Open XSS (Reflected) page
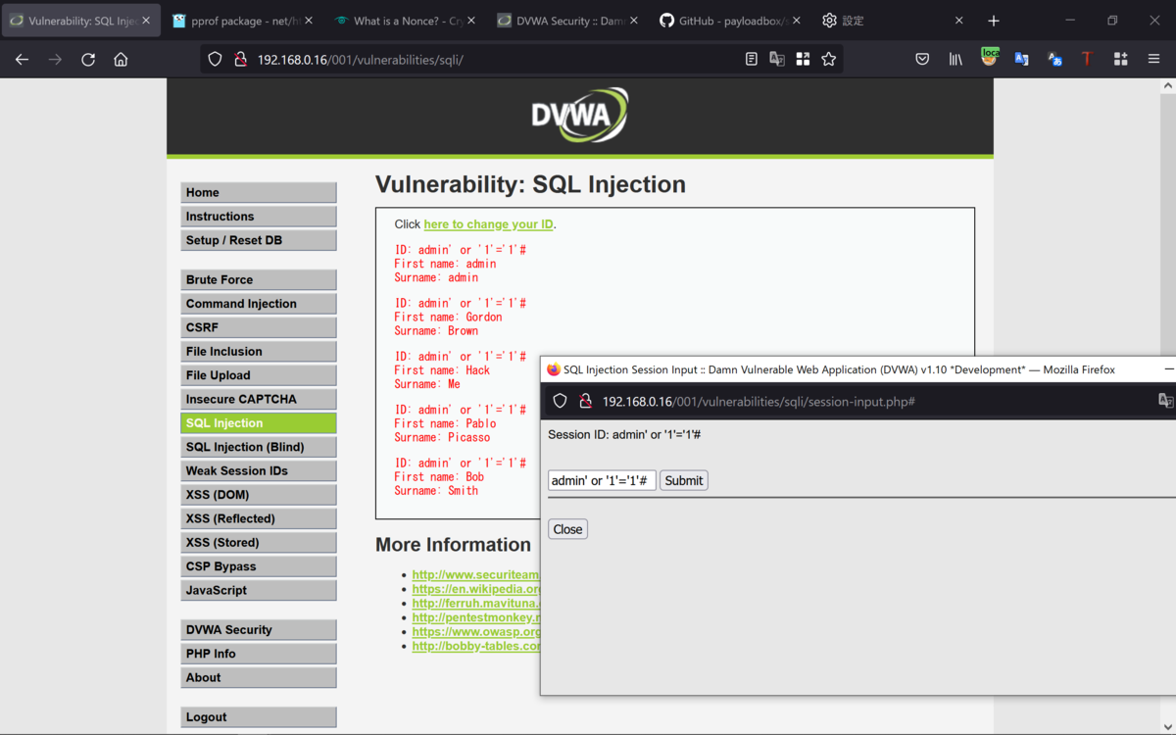This screenshot has height=735, width=1176. [x=259, y=518]
